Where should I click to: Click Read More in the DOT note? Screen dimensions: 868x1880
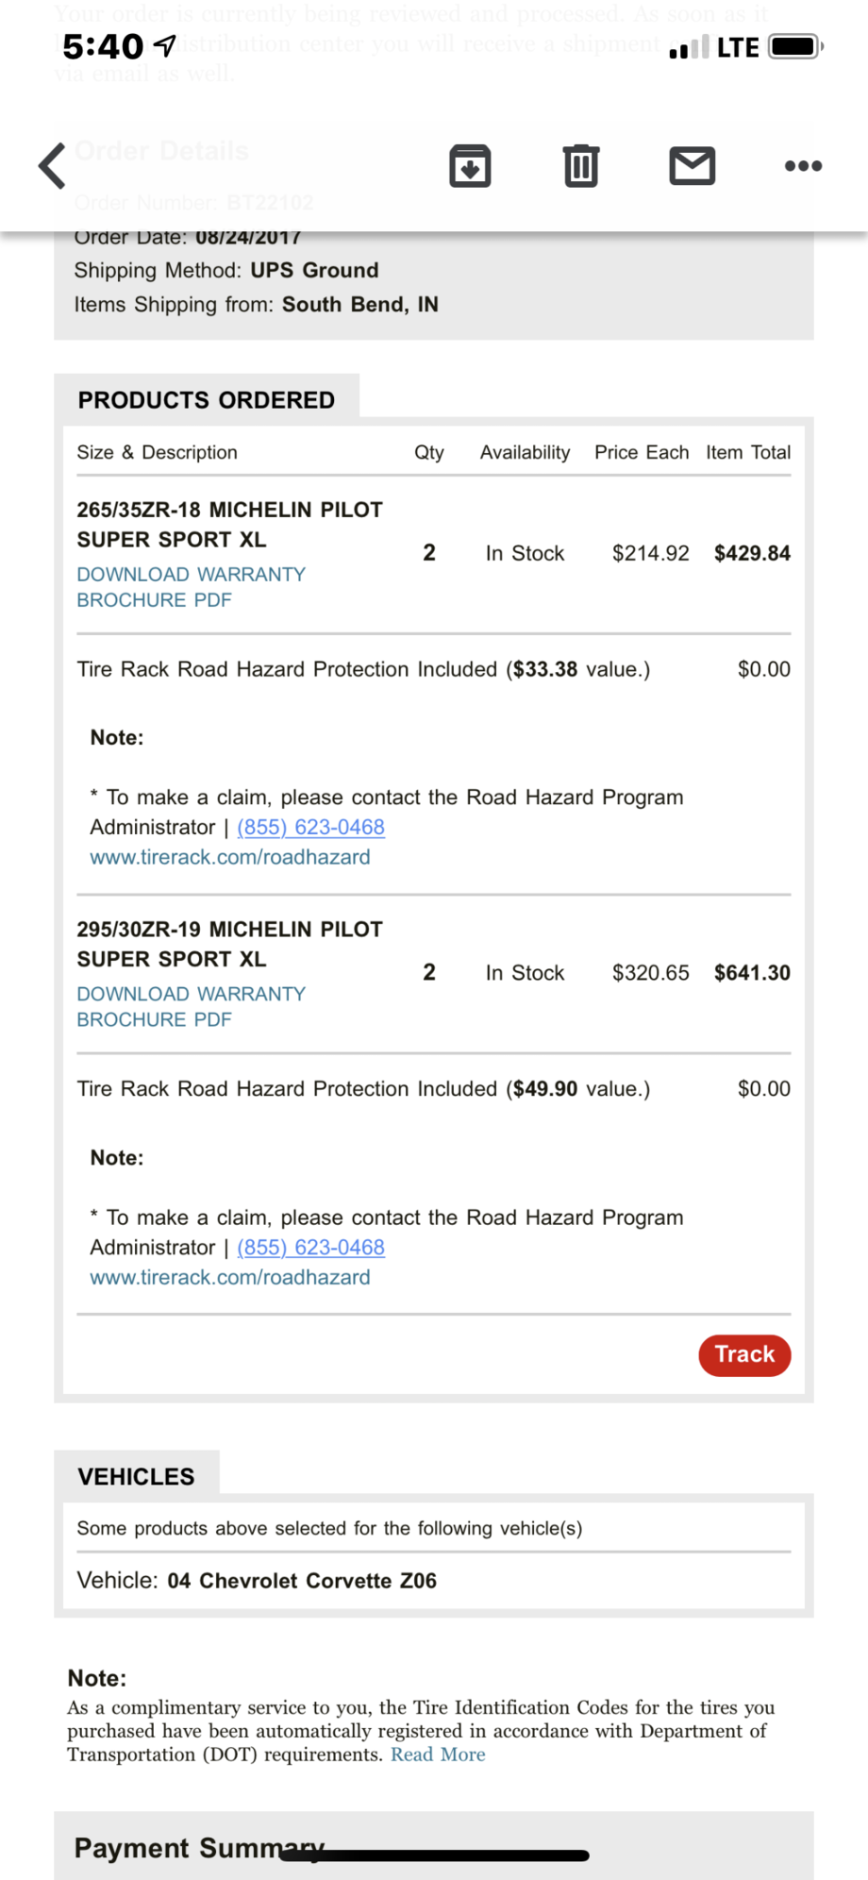(x=438, y=1754)
